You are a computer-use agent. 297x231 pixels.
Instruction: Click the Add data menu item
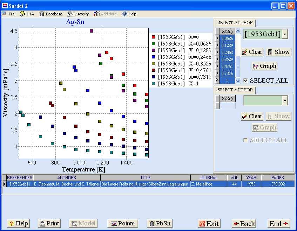109,14
